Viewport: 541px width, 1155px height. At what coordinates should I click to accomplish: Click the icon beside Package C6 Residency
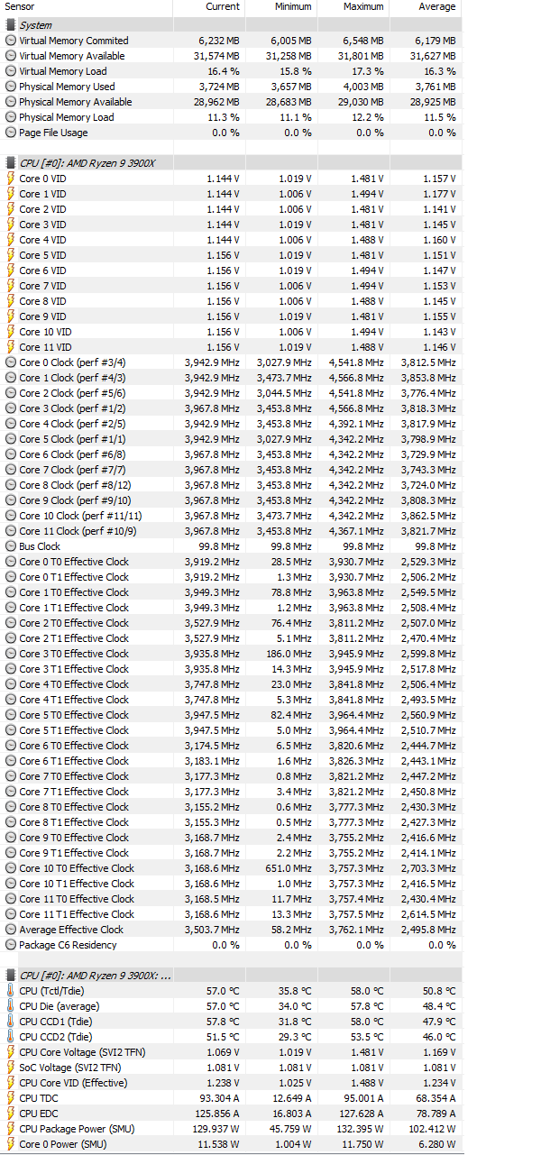11,945
